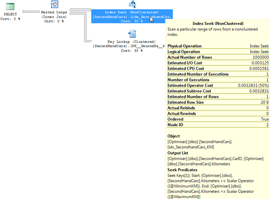Click the Node ID row
Screen dimensions: 270x199
(x=218, y=125)
